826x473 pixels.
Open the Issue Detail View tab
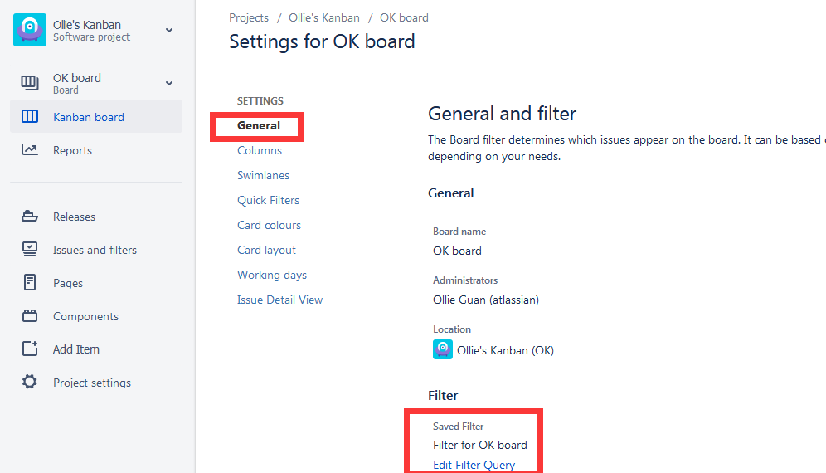click(279, 300)
